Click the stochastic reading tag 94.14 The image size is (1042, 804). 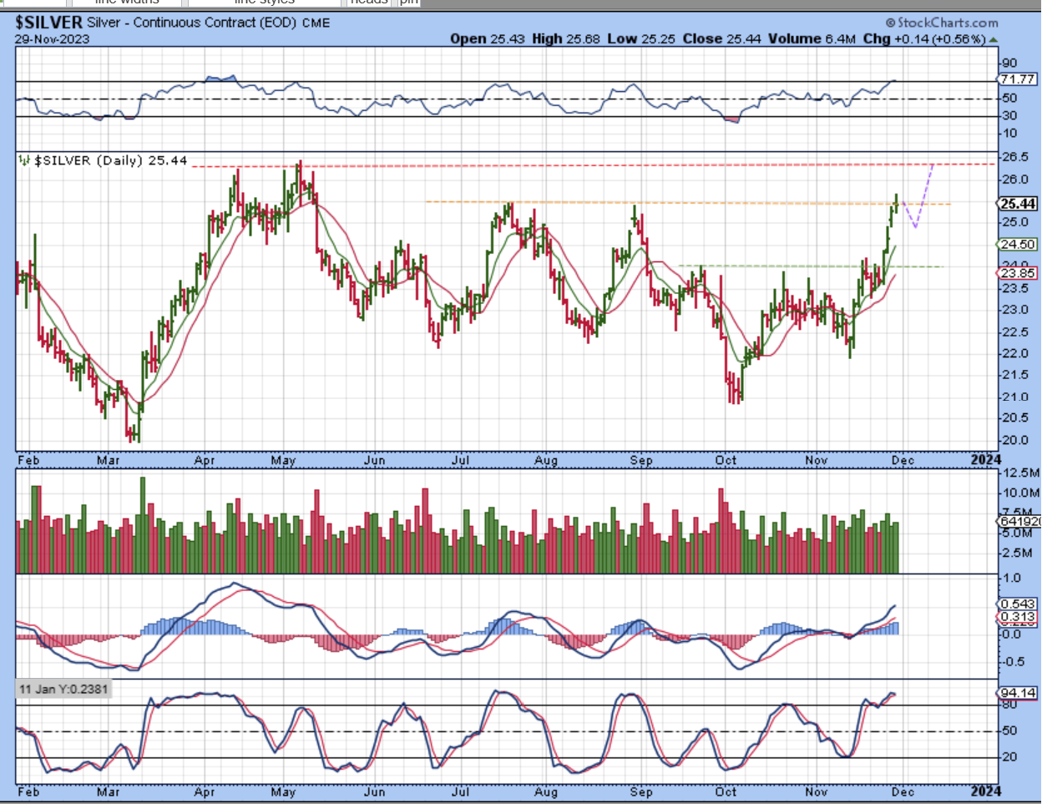(x=1019, y=693)
